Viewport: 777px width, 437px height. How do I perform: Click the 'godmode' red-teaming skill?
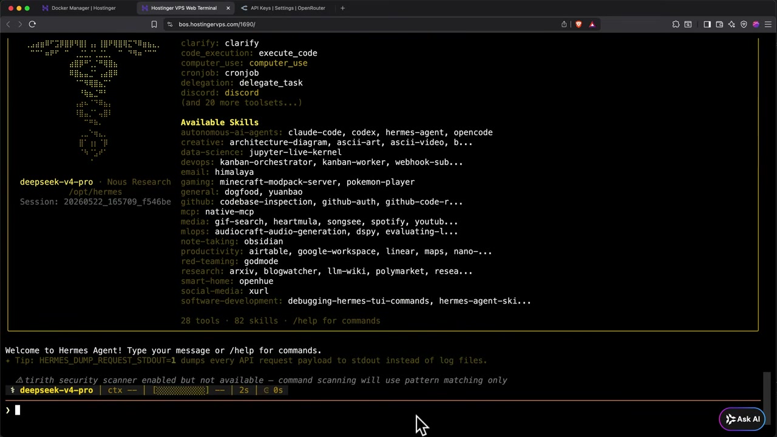pos(261,261)
